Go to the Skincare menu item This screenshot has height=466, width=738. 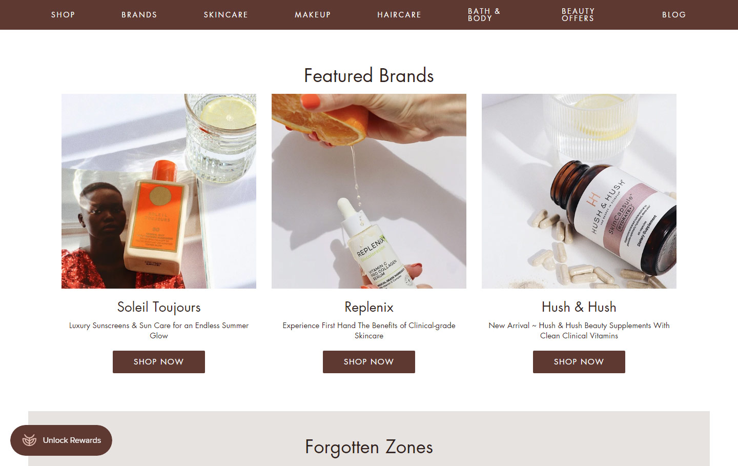[226, 15]
